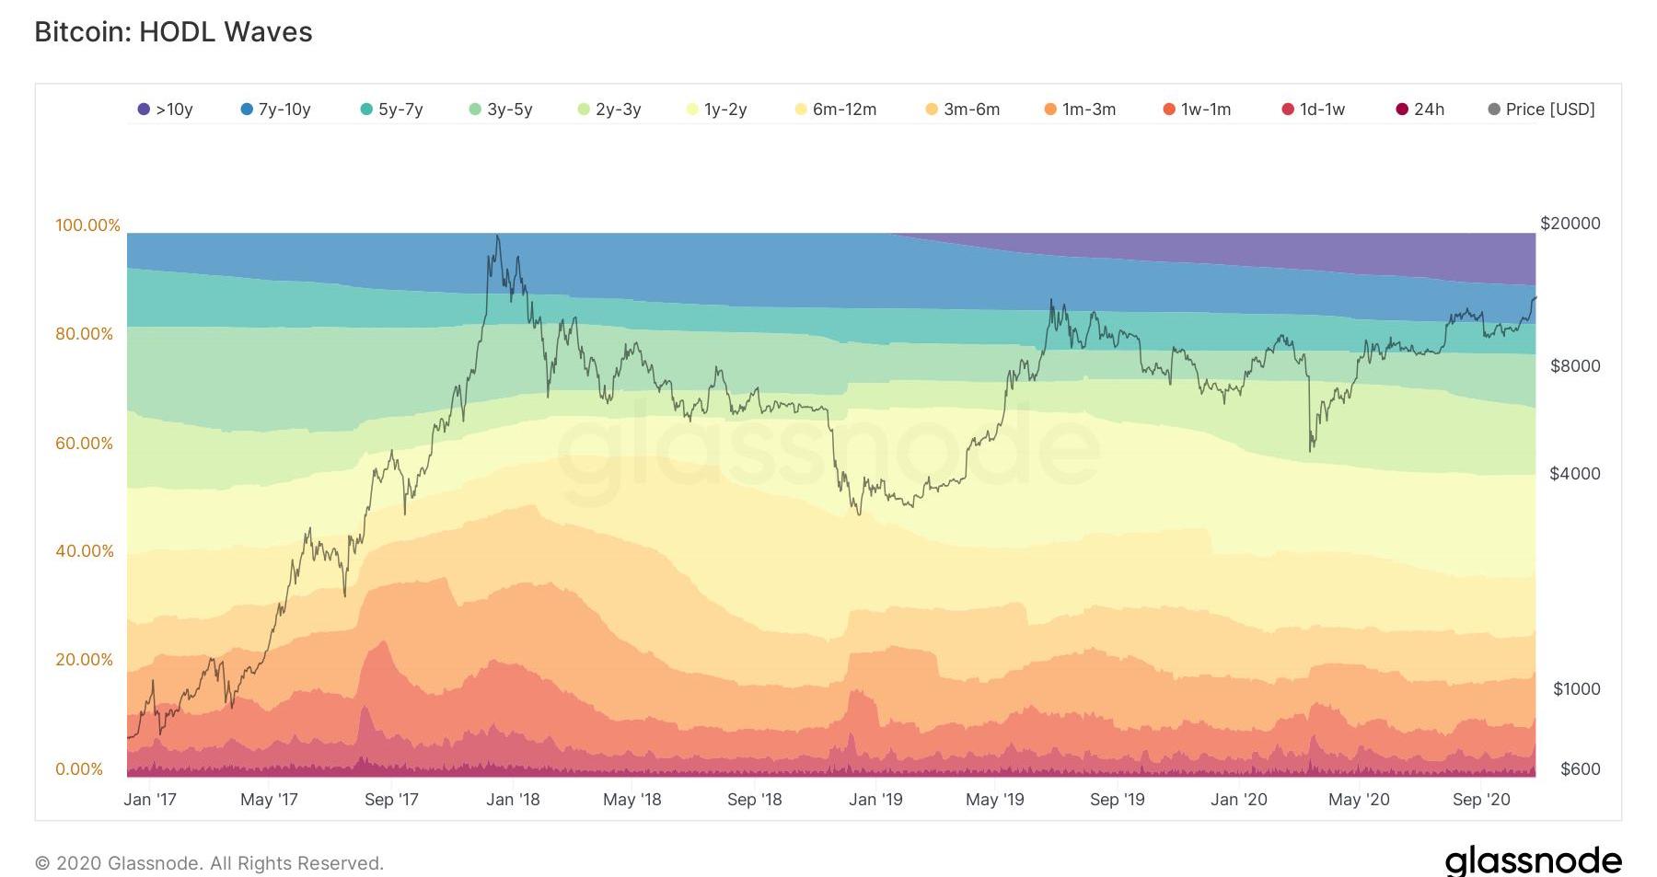Click the red 1d-1w legend dot
Image resolution: width=1657 pixels, height=877 pixels.
[x=1288, y=110]
